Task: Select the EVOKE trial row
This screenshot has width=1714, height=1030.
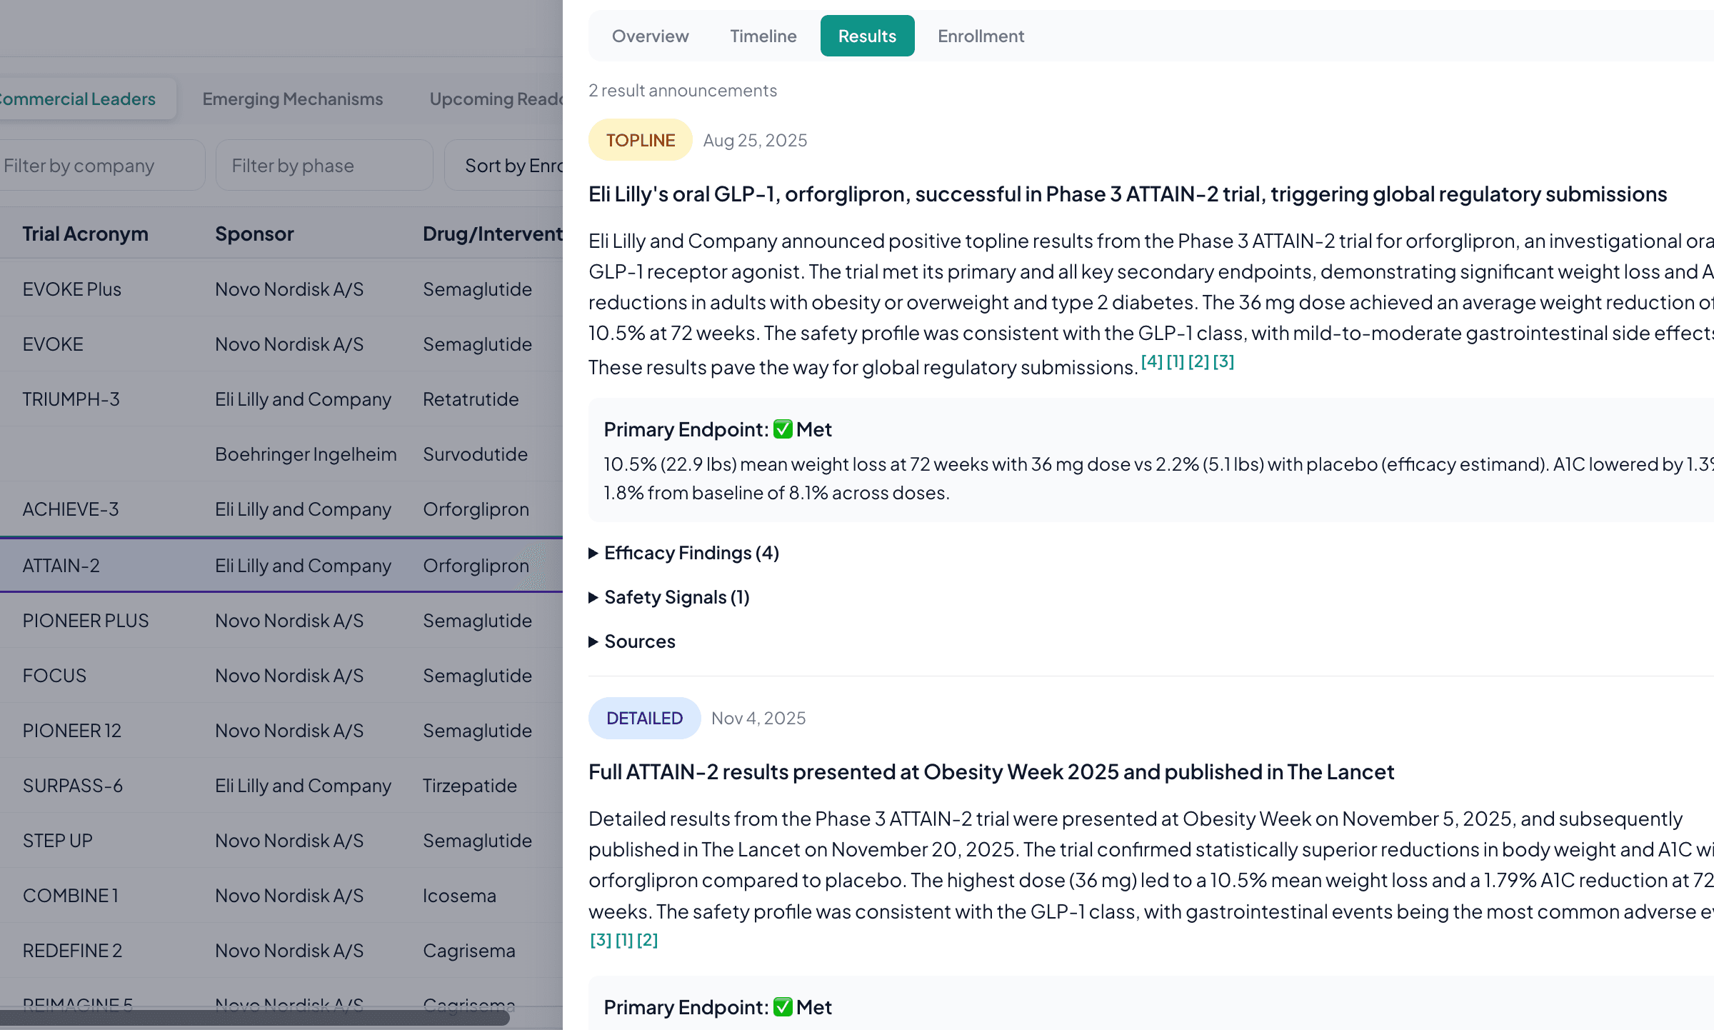Action: pos(281,344)
